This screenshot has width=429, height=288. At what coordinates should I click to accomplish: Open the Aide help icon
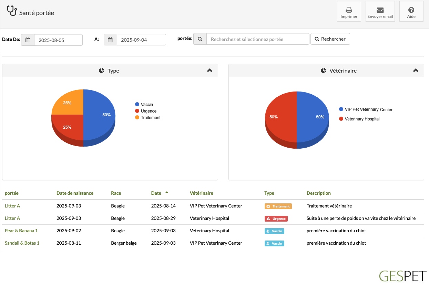[x=411, y=10]
